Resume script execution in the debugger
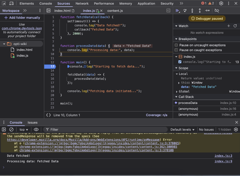 pyautogui.click(x=177, y=11)
